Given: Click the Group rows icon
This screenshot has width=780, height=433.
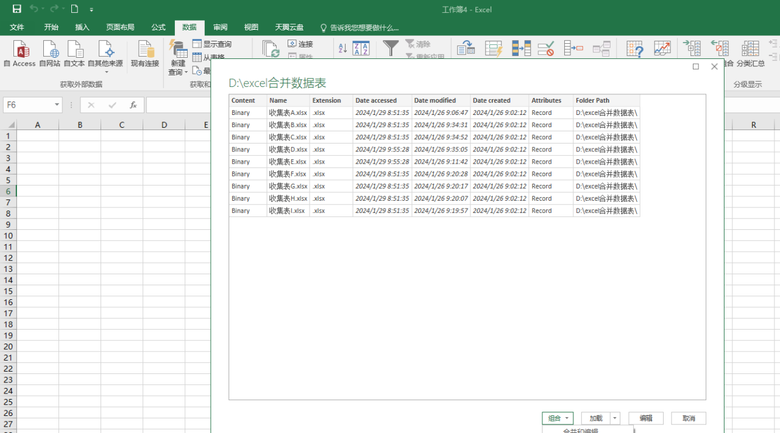Looking at the screenshot, I should 692,49.
